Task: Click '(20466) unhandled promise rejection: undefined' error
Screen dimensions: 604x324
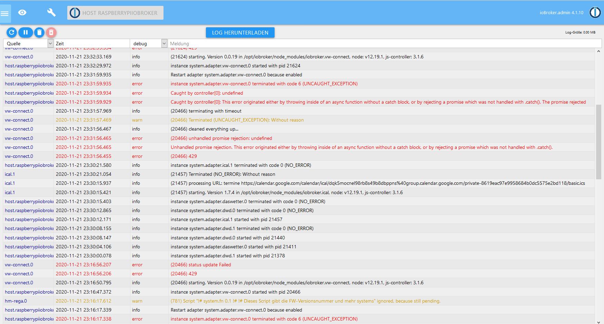Action: (x=221, y=138)
